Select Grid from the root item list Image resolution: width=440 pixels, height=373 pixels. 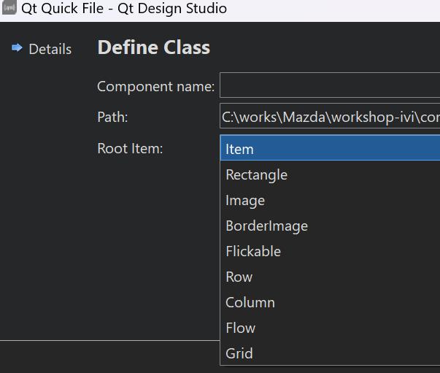239,353
